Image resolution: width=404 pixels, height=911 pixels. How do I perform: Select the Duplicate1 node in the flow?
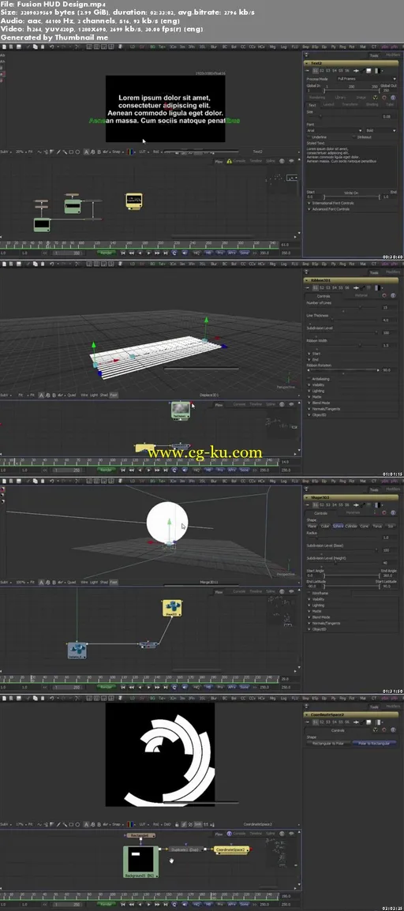click(x=185, y=849)
